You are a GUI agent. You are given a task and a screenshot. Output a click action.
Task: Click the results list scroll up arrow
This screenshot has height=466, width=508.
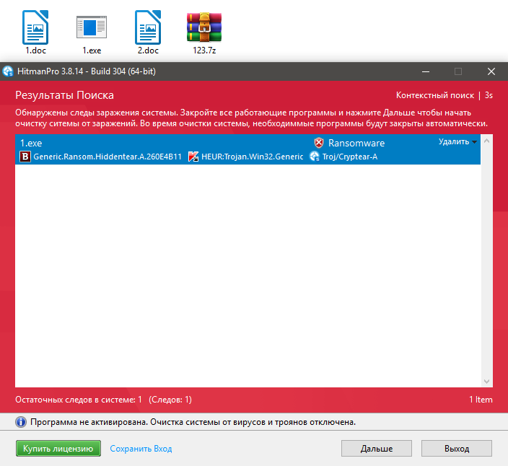(x=486, y=141)
